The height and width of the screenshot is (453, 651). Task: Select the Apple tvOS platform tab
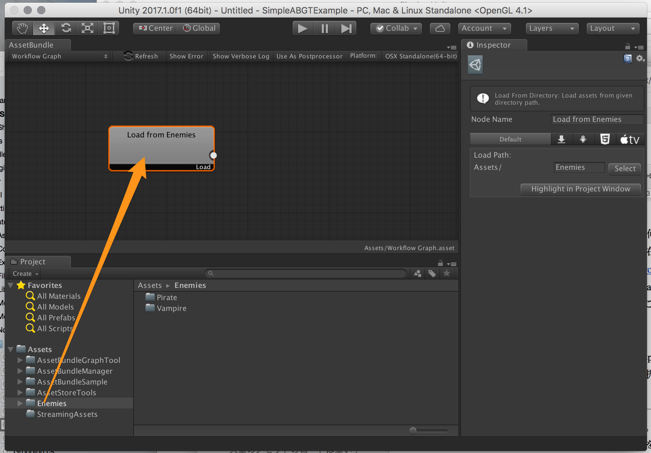click(630, 139)
